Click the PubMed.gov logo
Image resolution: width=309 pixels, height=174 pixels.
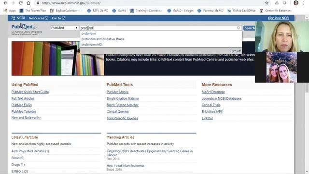click(x=25, y=27)
